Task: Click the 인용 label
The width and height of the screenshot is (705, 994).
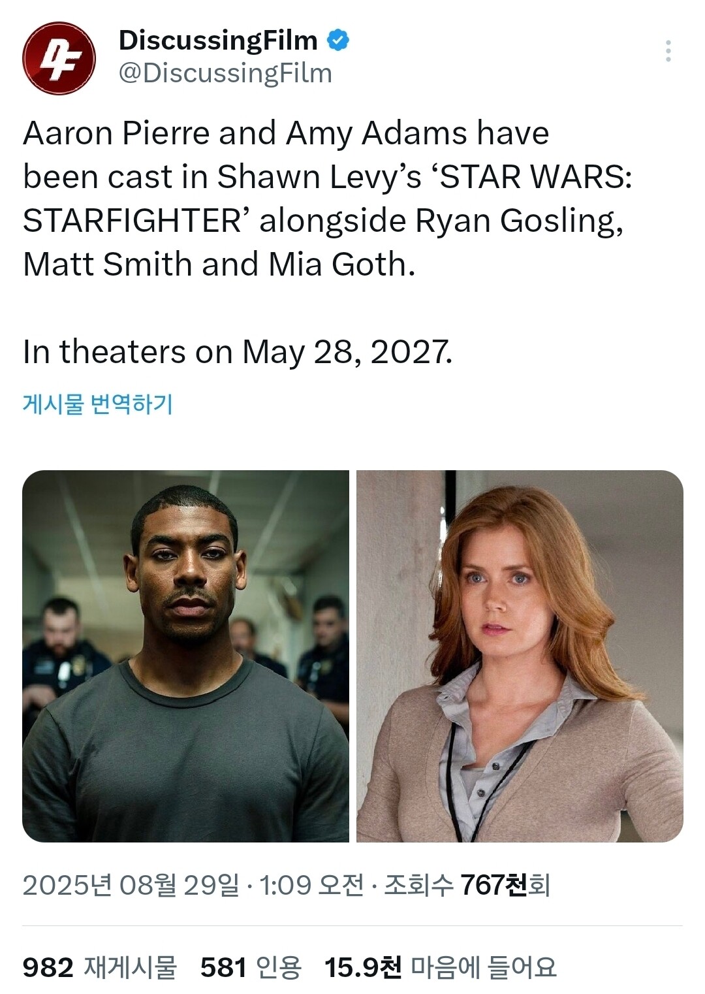Action: pyautogui.click(x=278, y=967)
